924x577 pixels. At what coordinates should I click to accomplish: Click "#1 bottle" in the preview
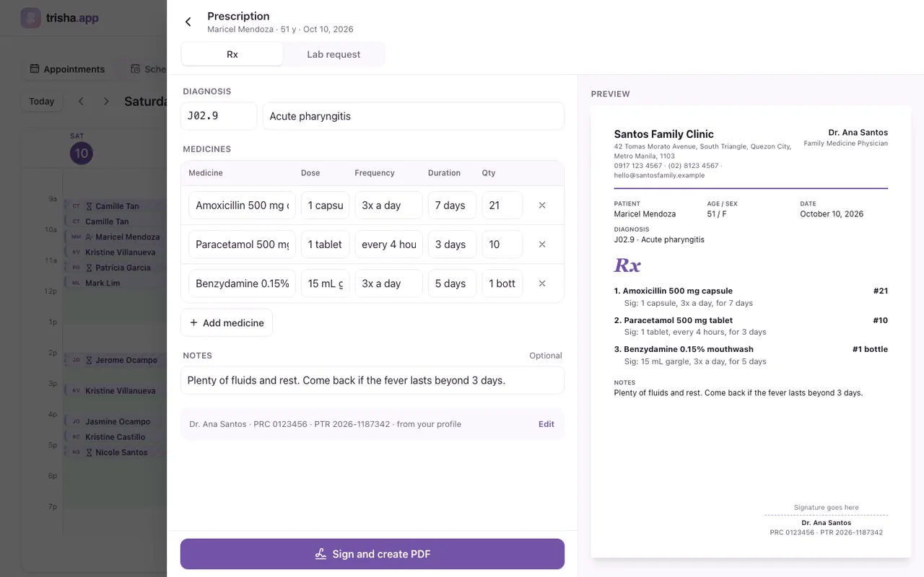[x=870, y=349]
